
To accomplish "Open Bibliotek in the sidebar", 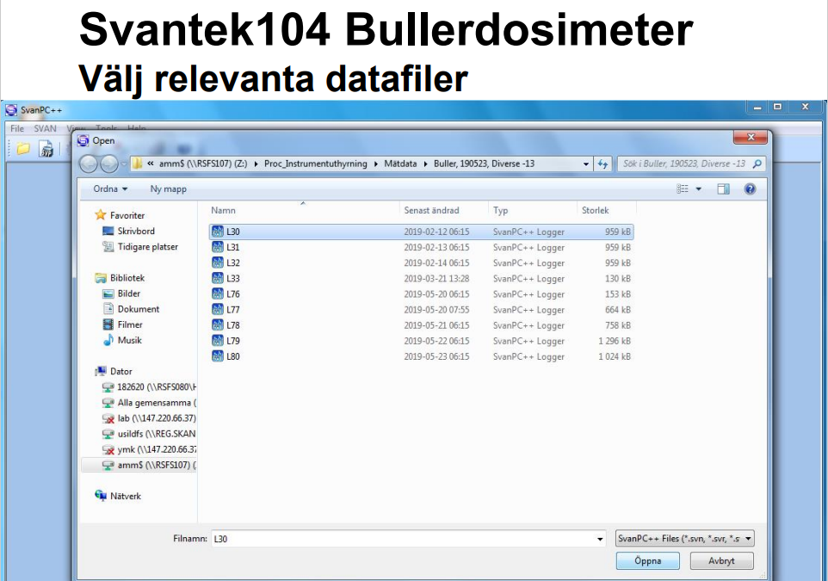I will pyautogui.click(x=127, y=278).
